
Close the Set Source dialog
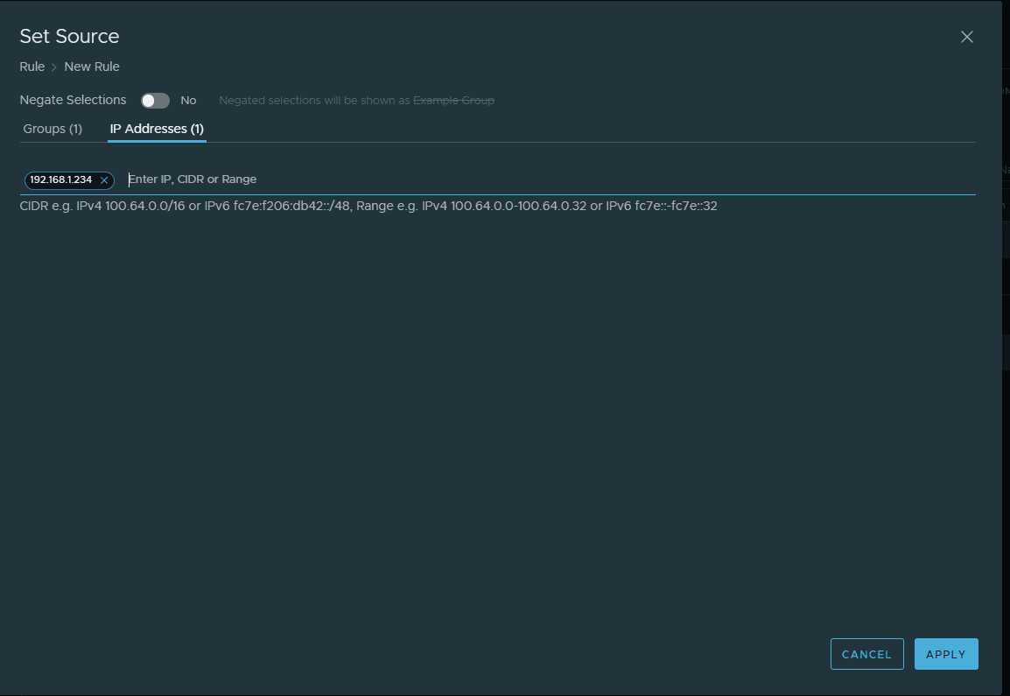[x=967, y=37]
